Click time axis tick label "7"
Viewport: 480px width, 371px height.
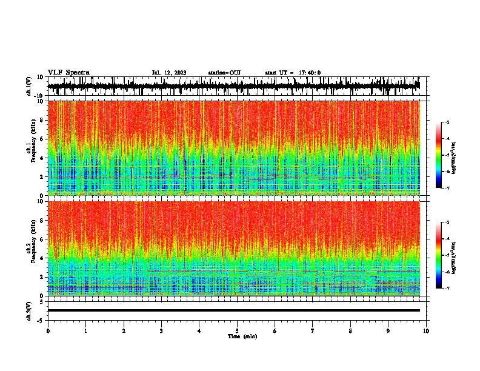point(313,331)
